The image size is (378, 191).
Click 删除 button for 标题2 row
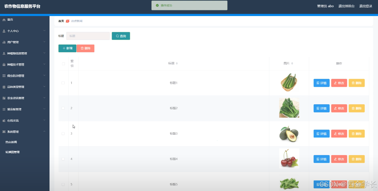pyautogui.click(x=357, y=108)
